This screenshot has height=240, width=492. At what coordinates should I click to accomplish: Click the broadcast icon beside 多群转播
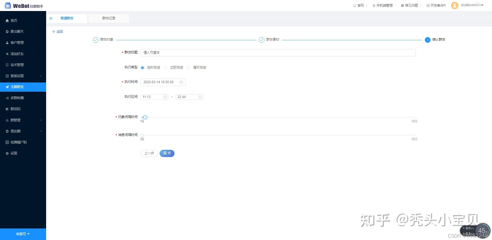tap(7, 98)
